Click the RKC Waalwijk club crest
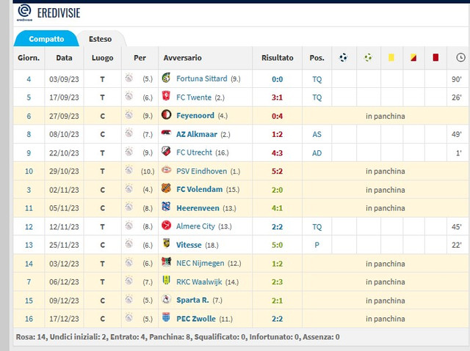Viewport: 470px width, 351px height. coord(166,281)
